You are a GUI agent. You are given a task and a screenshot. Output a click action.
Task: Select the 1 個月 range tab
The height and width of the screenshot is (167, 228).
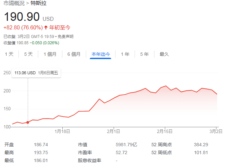tap(50, 54)
